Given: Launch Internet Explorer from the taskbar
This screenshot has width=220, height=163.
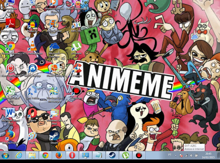Looking at the screenshot, I should pyautogui.click(x=19, y=155).
